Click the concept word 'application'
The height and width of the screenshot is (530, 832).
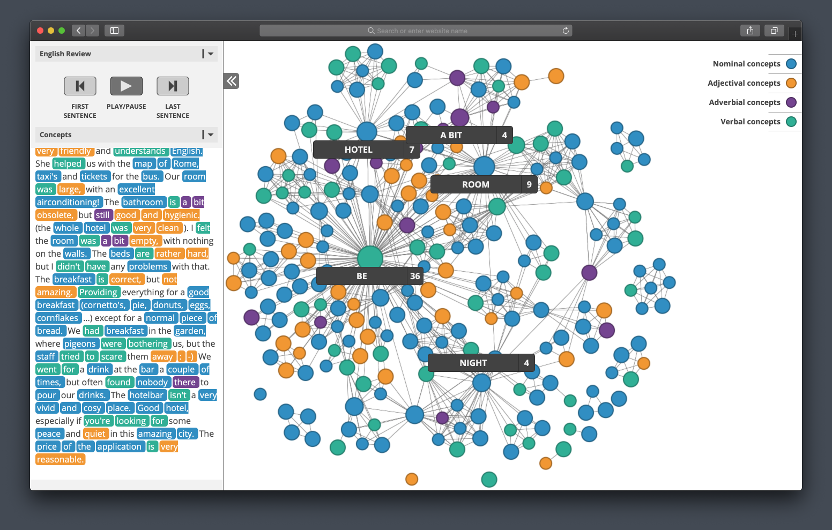[120, 446]
